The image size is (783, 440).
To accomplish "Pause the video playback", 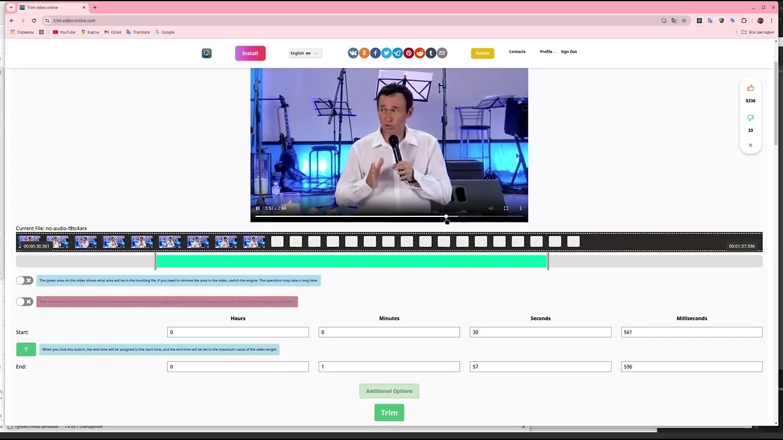I will pyautogui.click(x=258, y=208).
